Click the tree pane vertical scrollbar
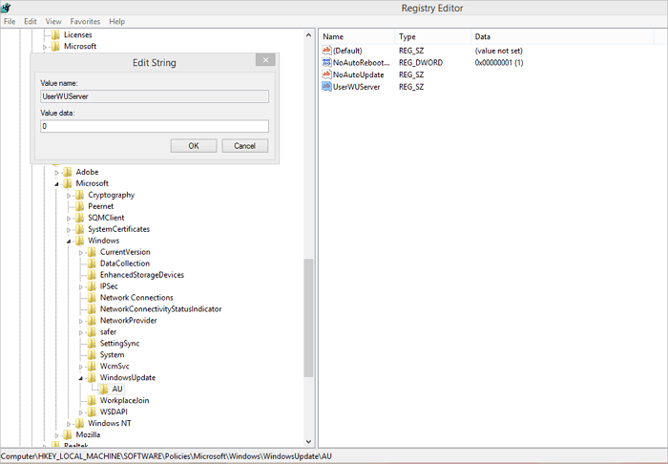This screenshot has width=668, height=464. point(308,315)
